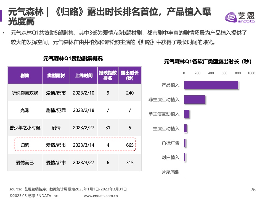
Task: Select the 对白植入 axis label
Action: (170, 157)
